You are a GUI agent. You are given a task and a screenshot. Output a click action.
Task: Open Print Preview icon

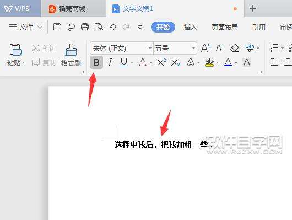point(99,27)
